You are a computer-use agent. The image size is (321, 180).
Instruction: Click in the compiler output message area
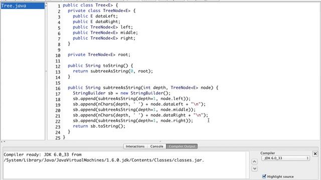(125, 165)
